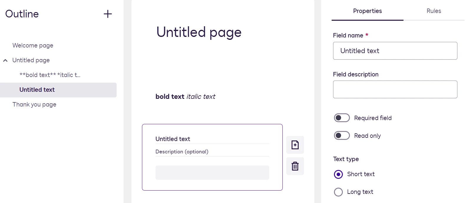Select the Short text radio option
This screenshot has width=468, height=203.
338,174
